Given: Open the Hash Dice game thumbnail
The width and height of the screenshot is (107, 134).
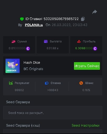Looking at the screenshot, I should click(x=13, y=66).
